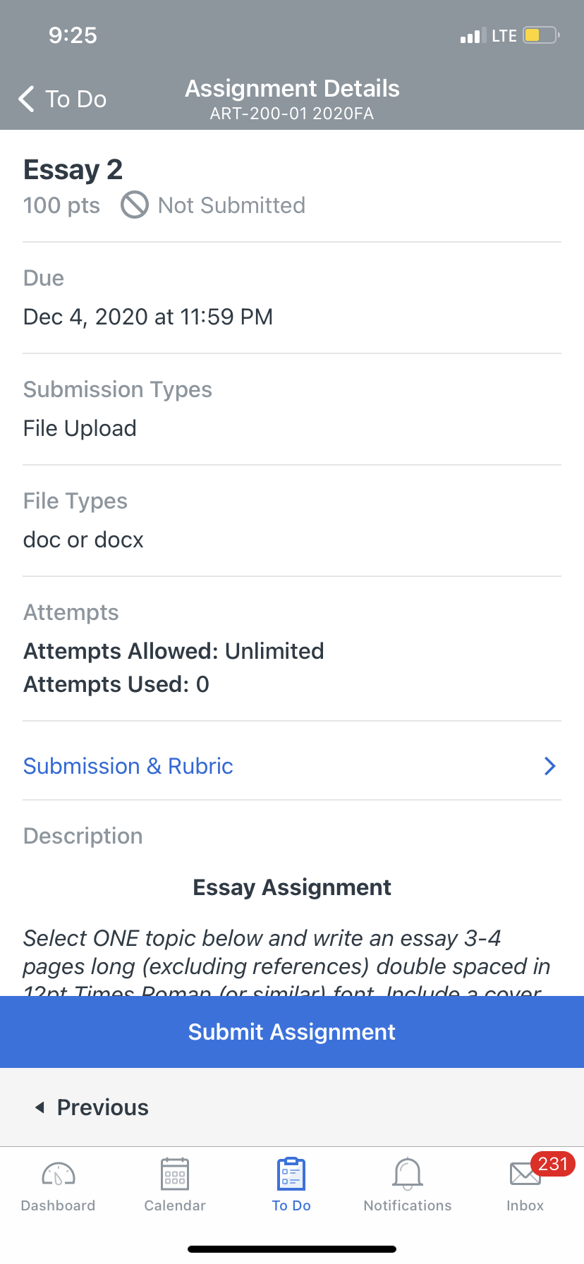584x1264 pixels.
Task: Open the Dashboard gauge icon
Action: coord(59,1174)
